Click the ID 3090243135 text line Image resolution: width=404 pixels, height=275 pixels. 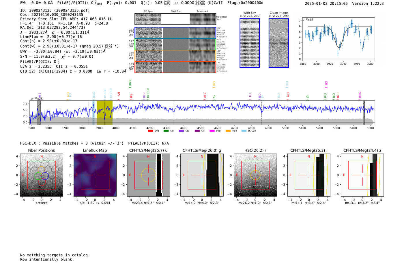click(x=55, y=10)
